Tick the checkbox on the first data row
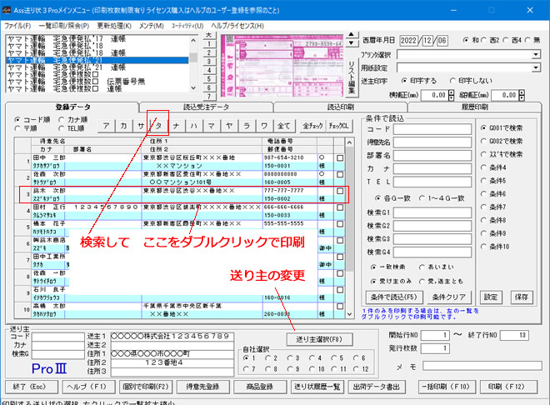The height and width of the screenshot is (405, 550). coord(339,157)
